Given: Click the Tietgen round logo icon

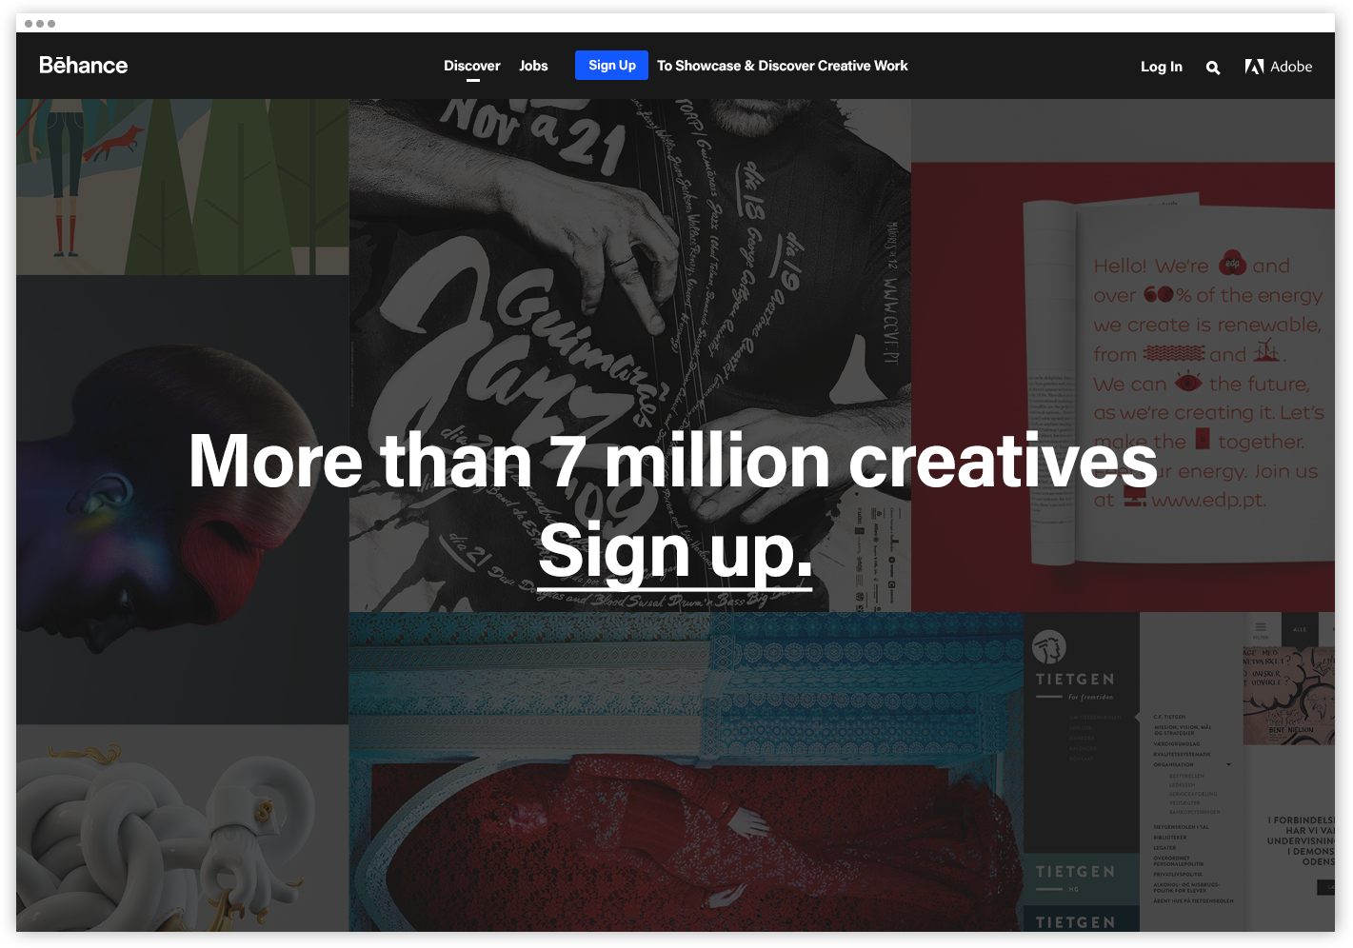Looking at the screenshot, I should (1049, 646).
